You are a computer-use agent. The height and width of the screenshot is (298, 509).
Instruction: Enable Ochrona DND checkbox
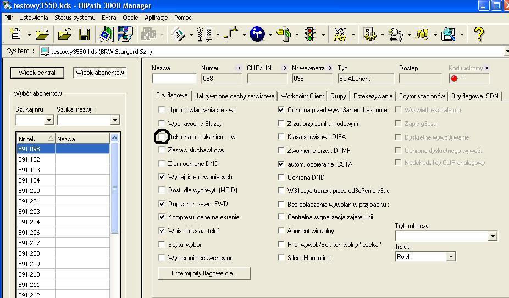click(x=281, y=177)
